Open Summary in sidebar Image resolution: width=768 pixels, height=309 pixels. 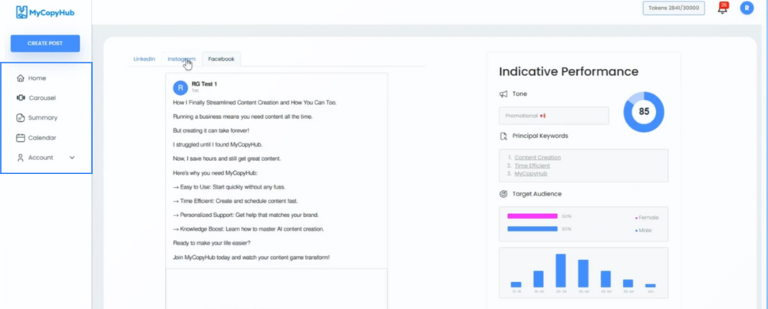pos(43,118)
